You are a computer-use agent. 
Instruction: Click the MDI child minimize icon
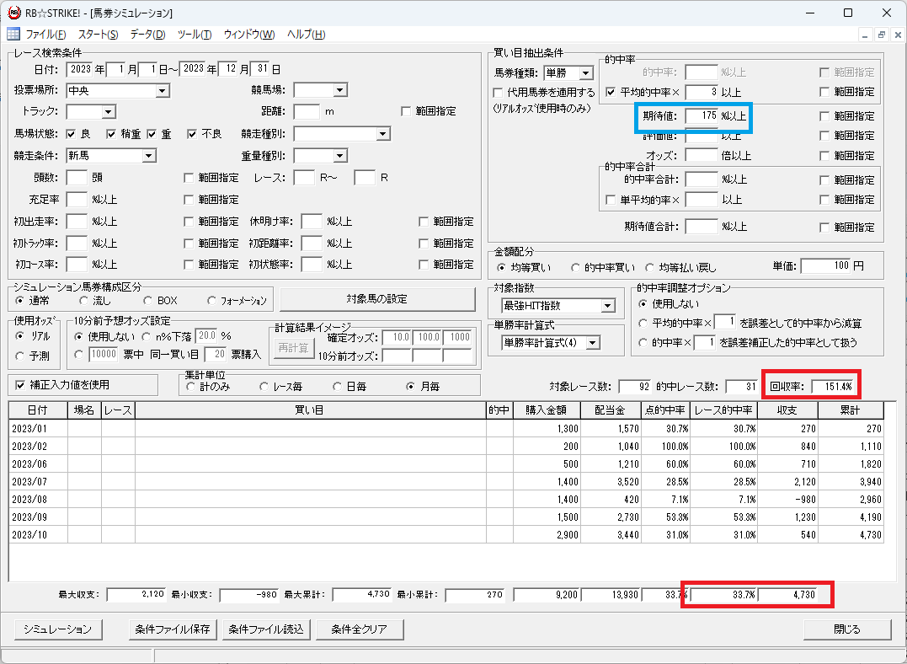tap(866, 35)
